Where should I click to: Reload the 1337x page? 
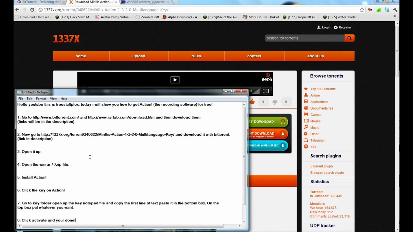point(33,10)
